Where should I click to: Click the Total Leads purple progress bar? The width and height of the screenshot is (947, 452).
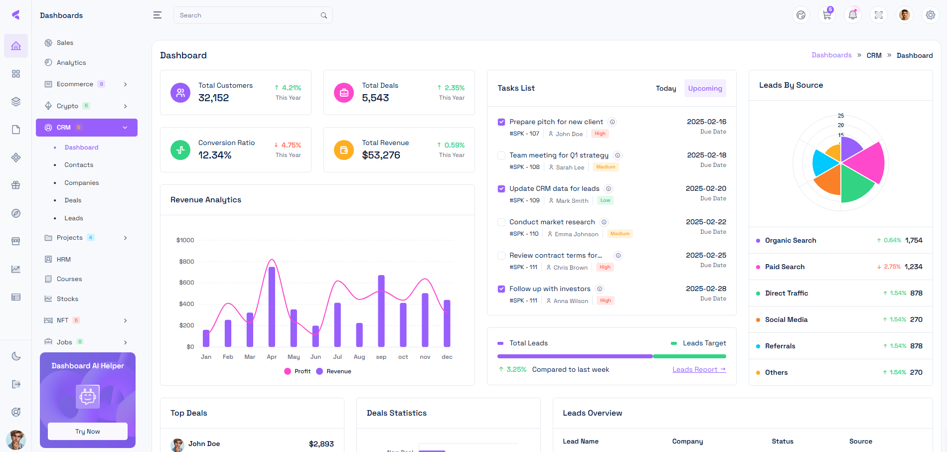click(575, 356)
